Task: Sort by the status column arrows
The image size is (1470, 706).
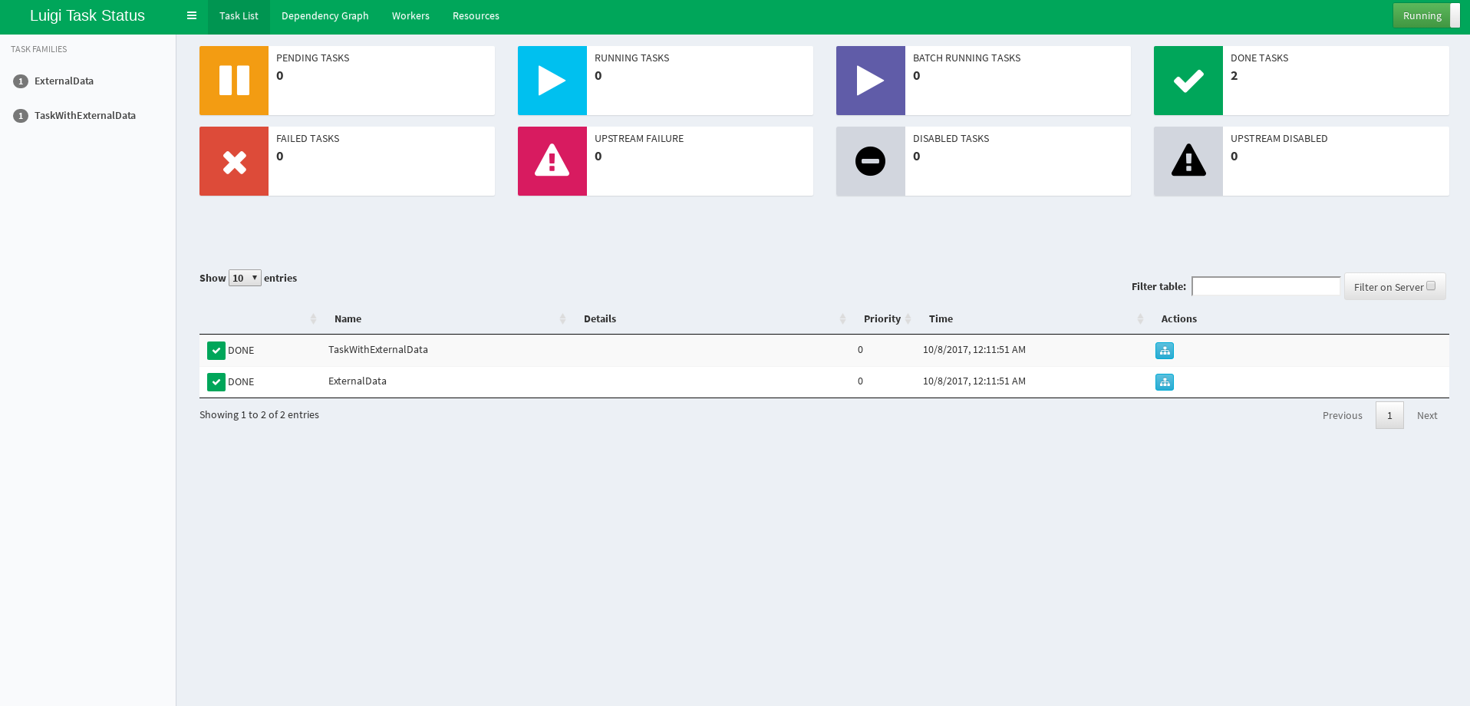Action: pos(313,318)
